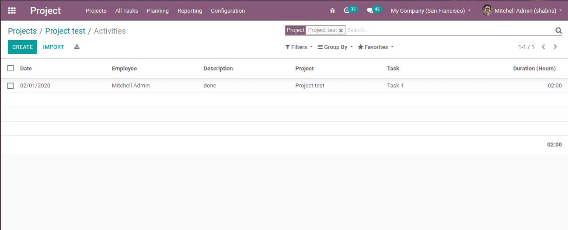
Task: Toggle the select-all header checkbox
Action: (x=10, y=68)
